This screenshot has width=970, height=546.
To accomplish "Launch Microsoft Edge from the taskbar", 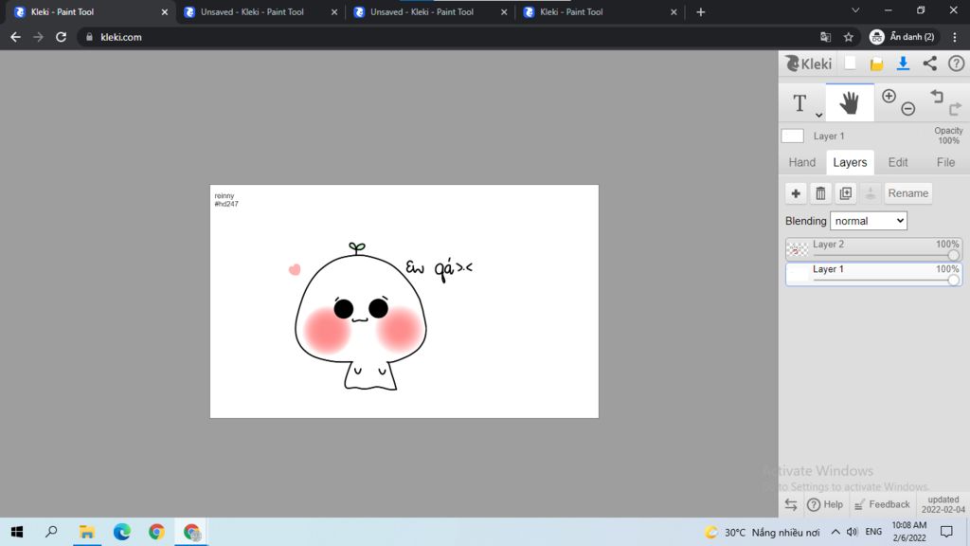I will coord(122,532).
